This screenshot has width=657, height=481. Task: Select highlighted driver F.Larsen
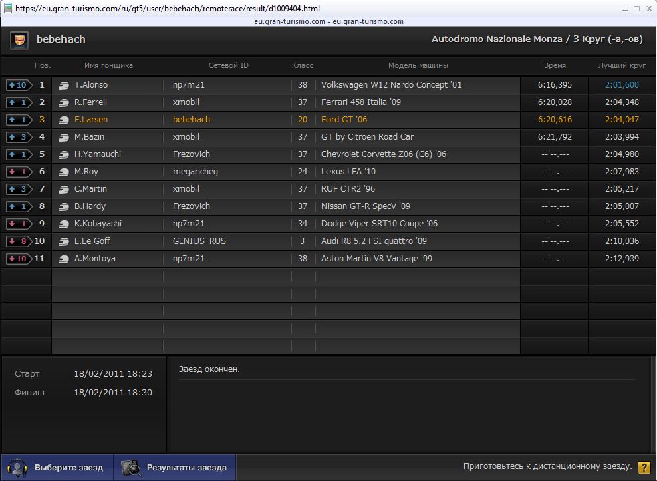coord(91,120)
